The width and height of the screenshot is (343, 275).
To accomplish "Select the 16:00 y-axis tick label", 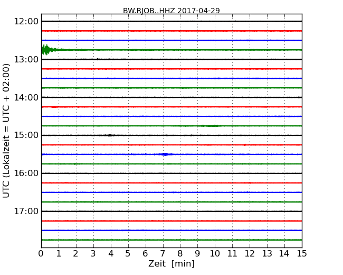I will (x=26, y=173).
